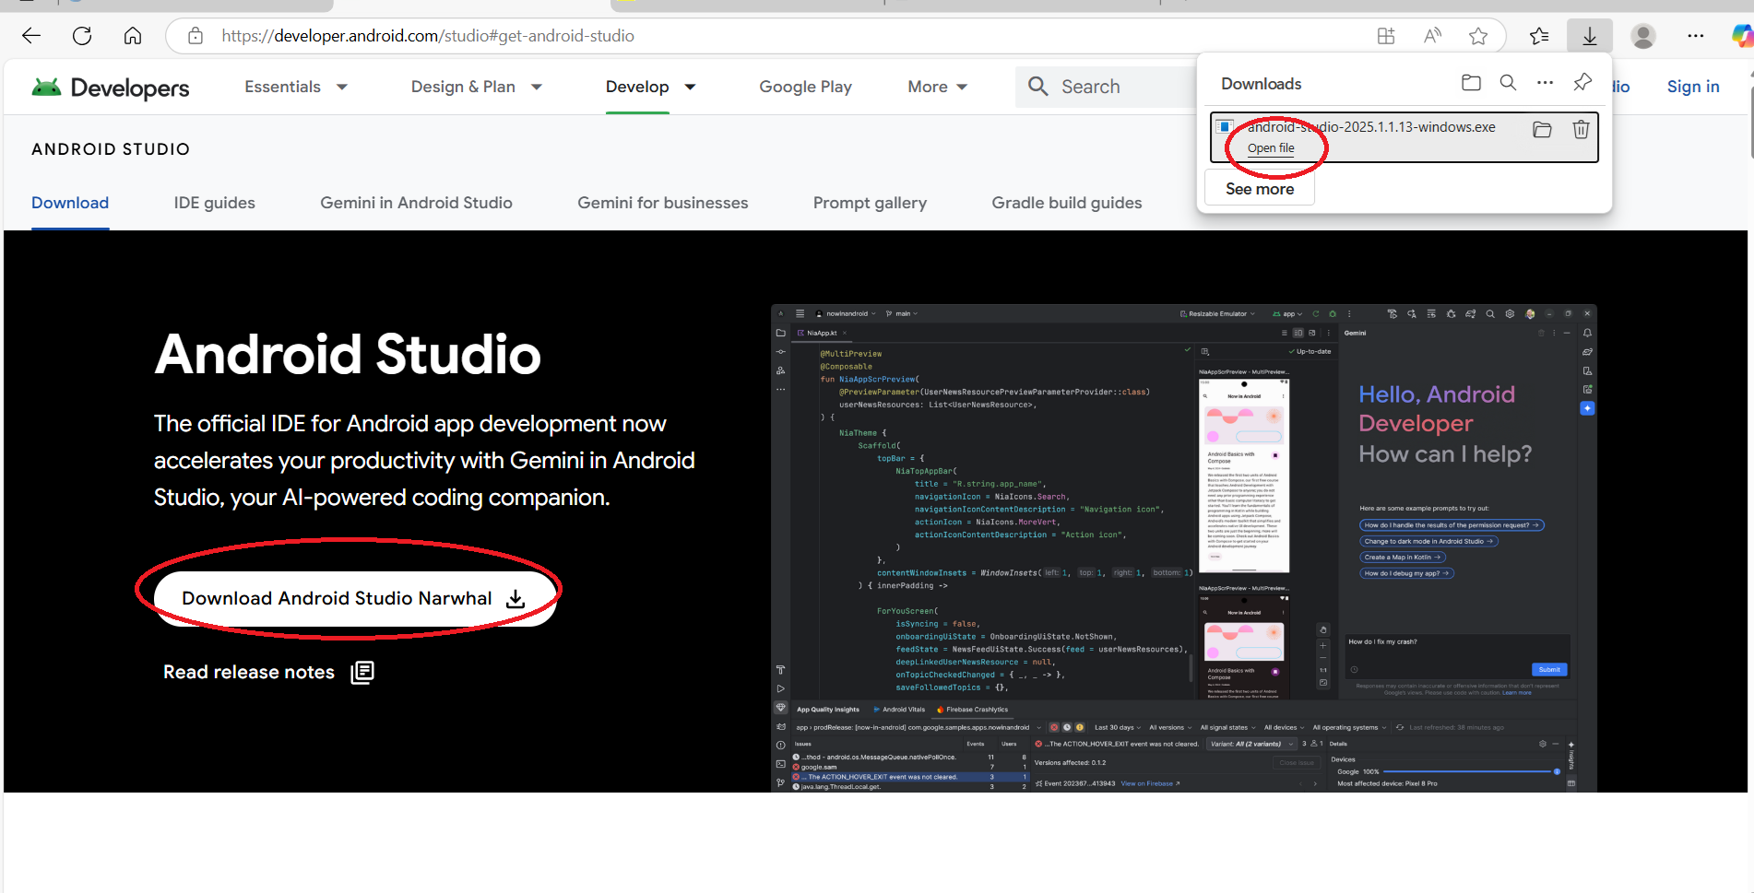Pin the Downloads panel

pyautogui.click(x=1582, y=83)
